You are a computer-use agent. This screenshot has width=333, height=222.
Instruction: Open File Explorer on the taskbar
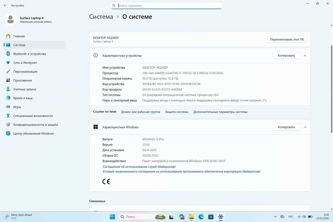191,217
